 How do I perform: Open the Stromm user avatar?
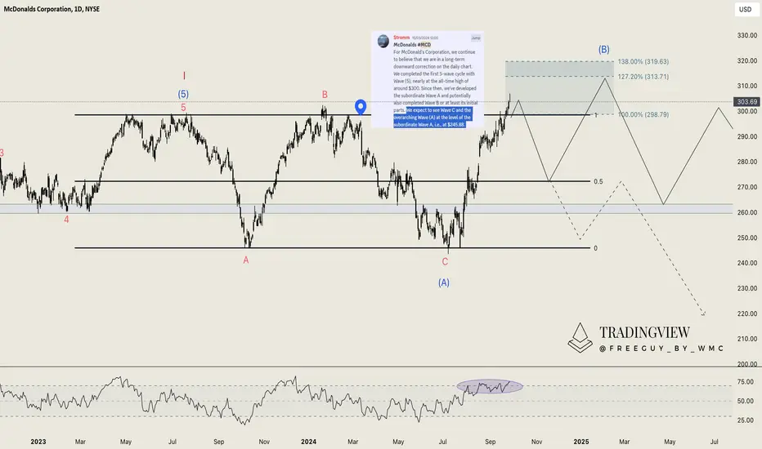(383, 41)
